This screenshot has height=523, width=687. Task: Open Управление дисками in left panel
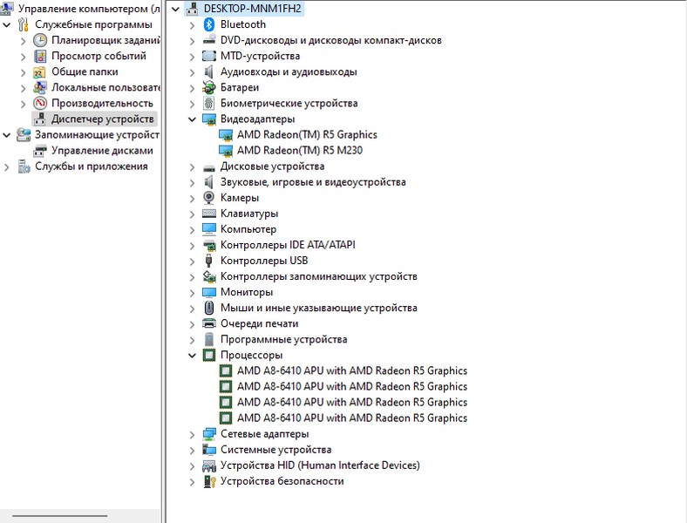[102, 150]
